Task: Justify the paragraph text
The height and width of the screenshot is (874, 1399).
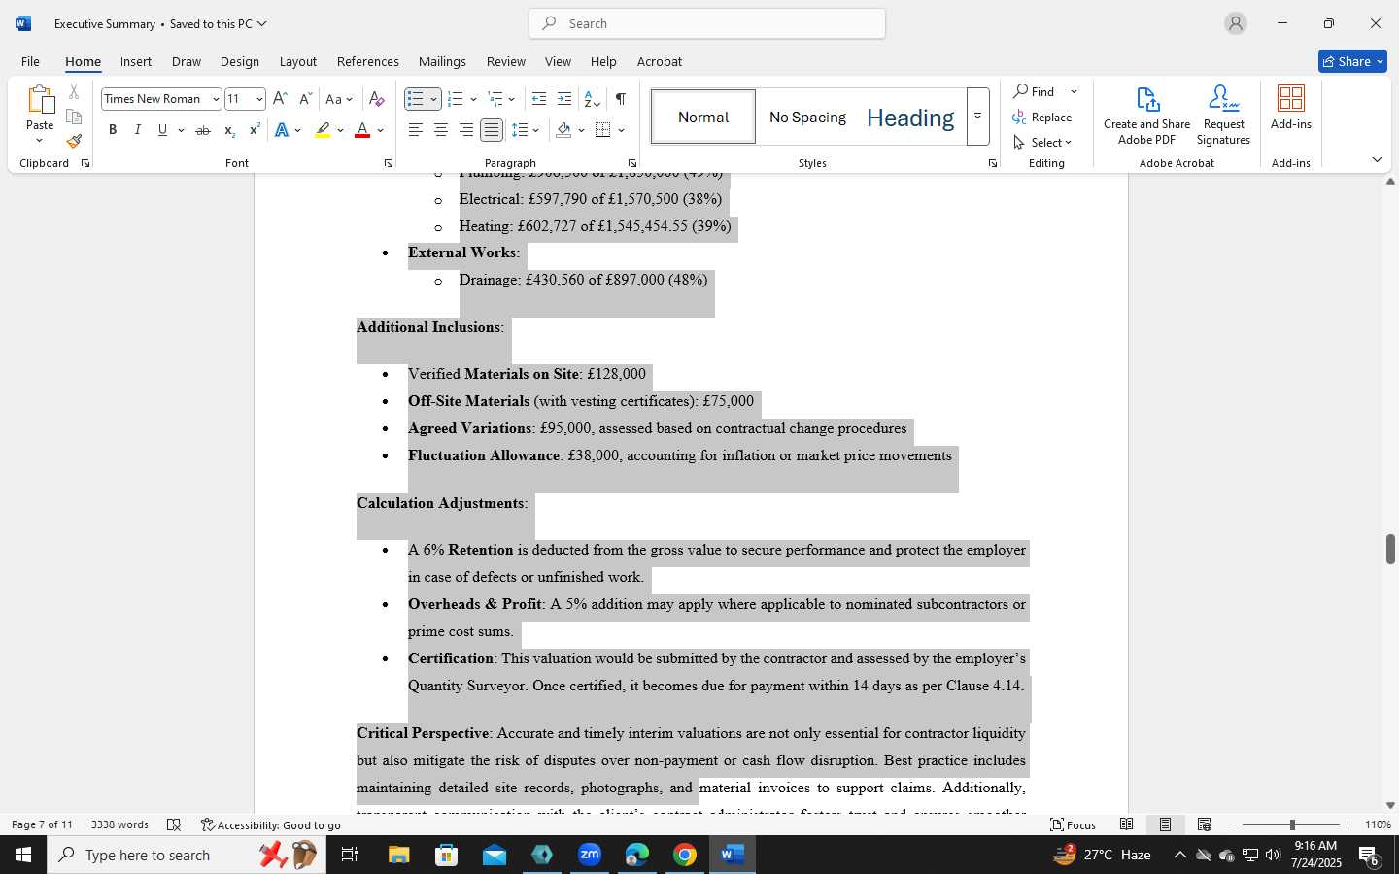Action: [492, 130]
